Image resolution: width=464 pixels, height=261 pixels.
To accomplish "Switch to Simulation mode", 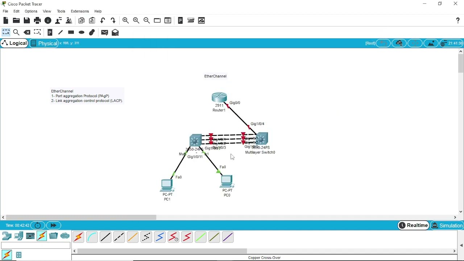I will tap(447, 225).
